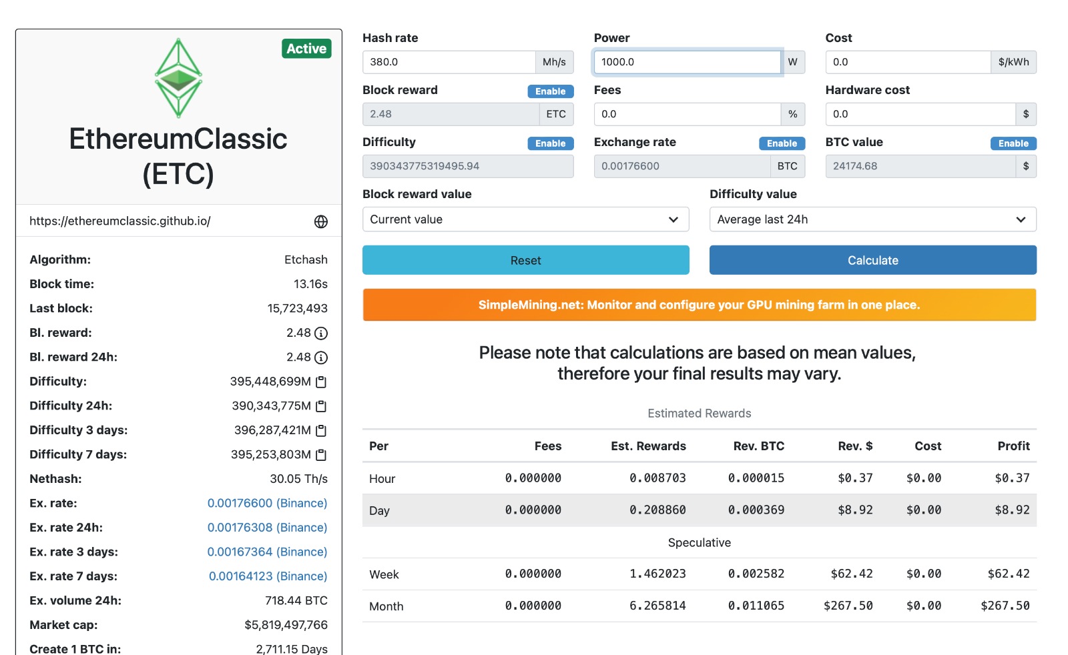Focus the Fees percent input field
This screenshot has height=655, width=1068.
coord(688,114)
